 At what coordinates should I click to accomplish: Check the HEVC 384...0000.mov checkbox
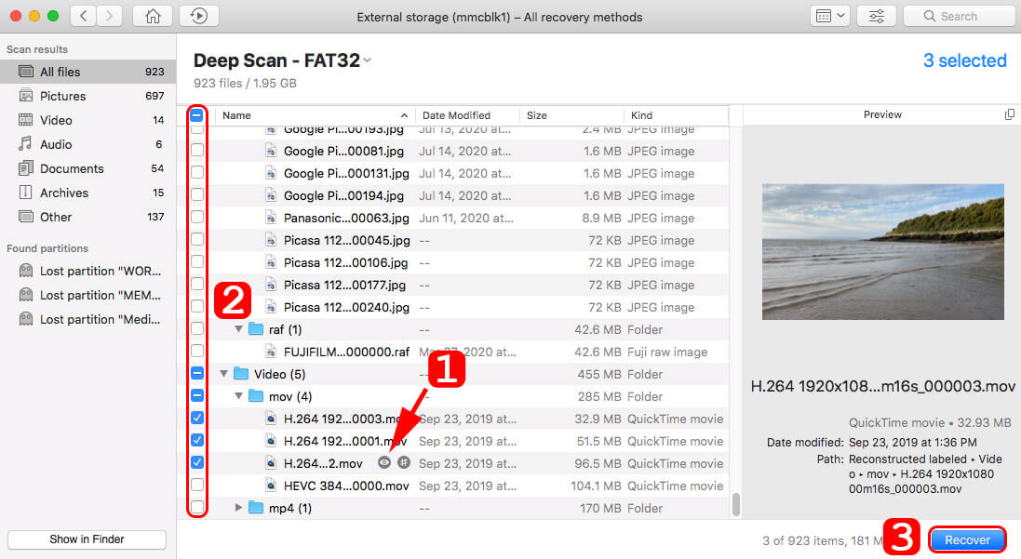pos(197,486)
